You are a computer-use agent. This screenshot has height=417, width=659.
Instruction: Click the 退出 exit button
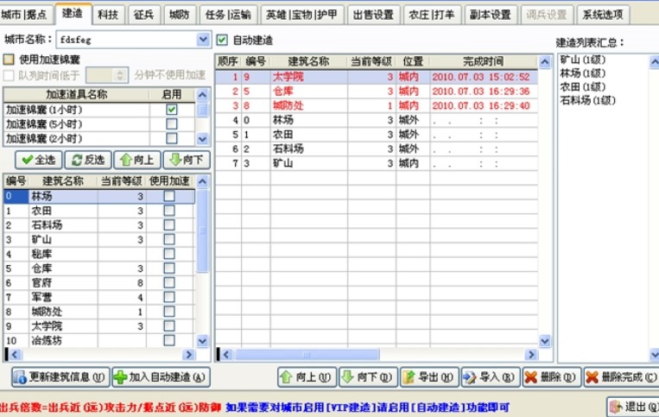pyautogui.click(x=633, y=407)
